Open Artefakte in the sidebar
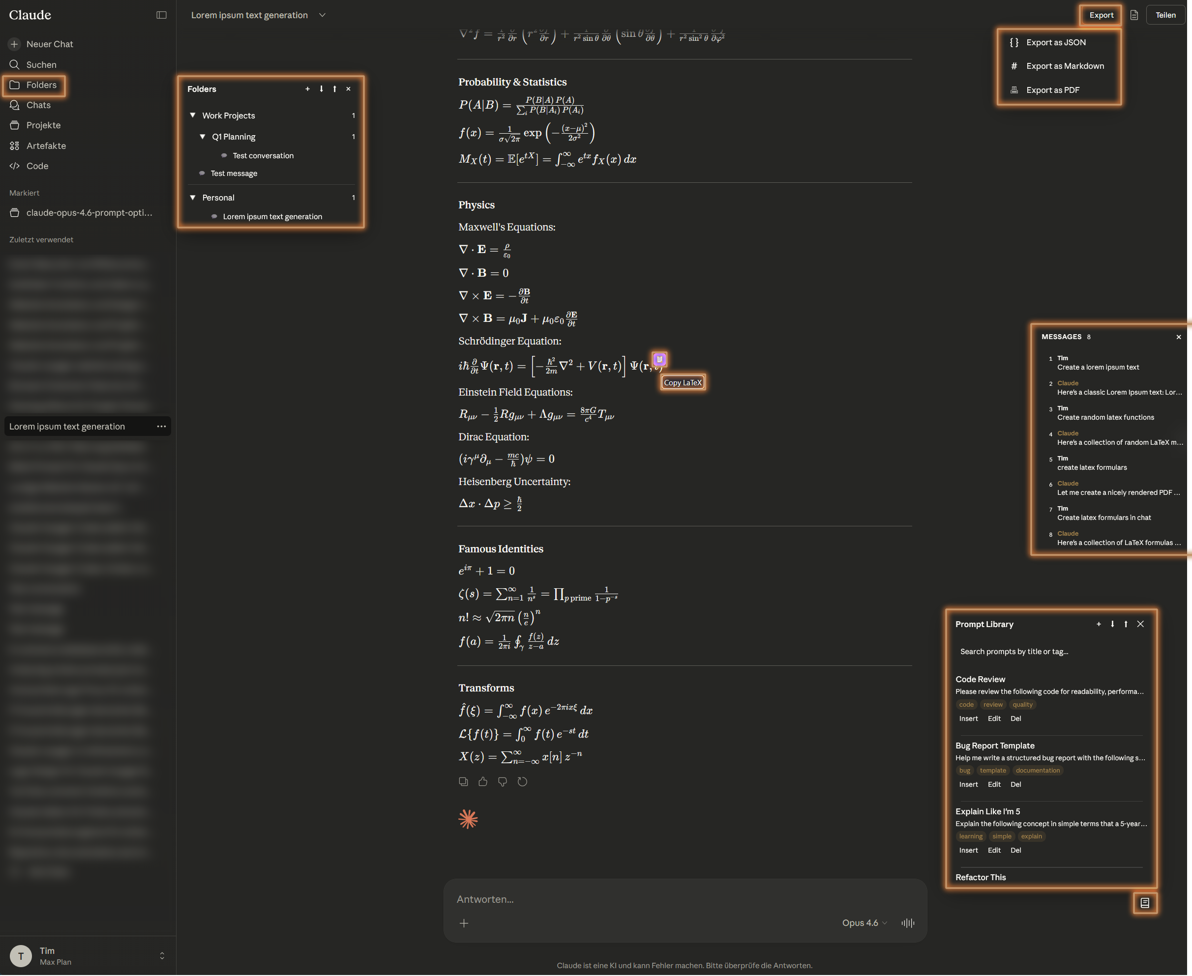This screenshot has width=1192, height=976. pos(38,145)
